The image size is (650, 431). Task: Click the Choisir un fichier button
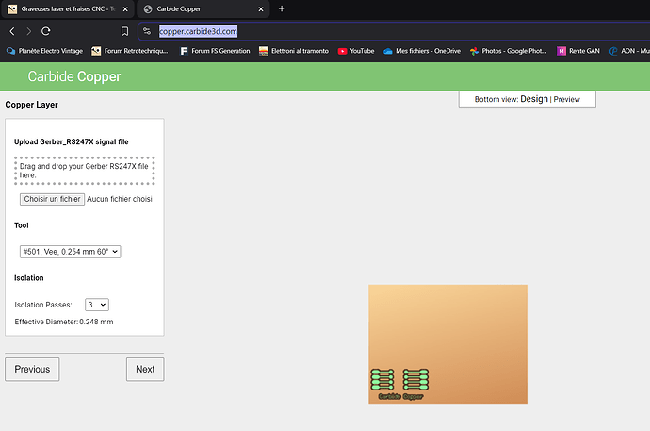click(x=52, y=199)
